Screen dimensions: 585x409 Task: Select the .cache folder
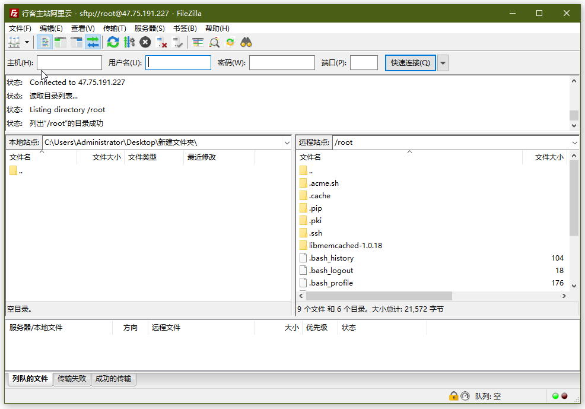[x=315, y=195]
